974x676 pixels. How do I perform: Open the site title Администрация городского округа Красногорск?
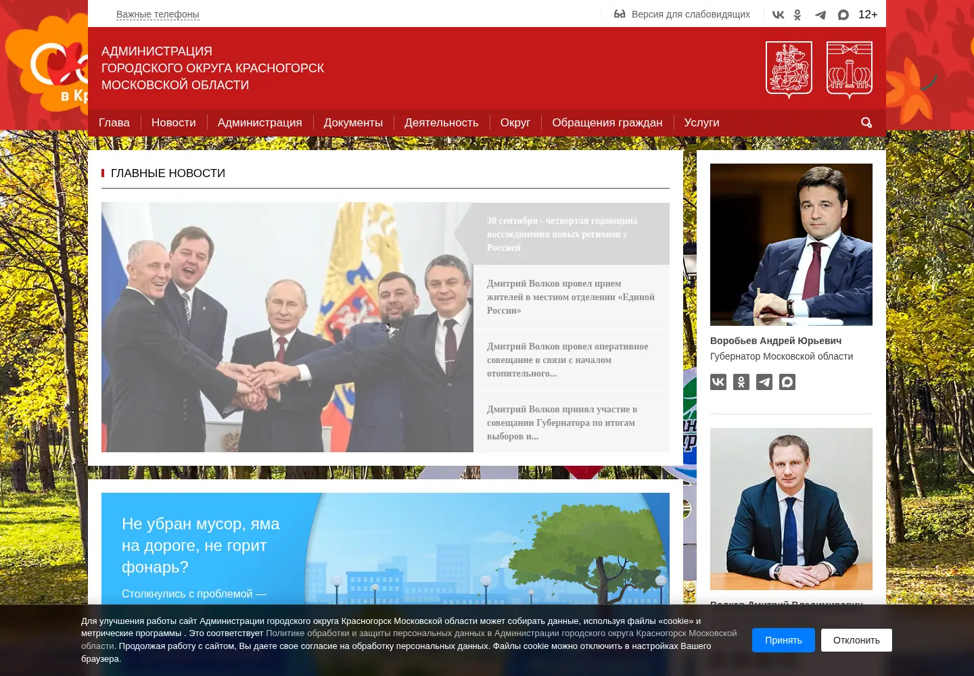pyautogui.click(x=212, y=68)
